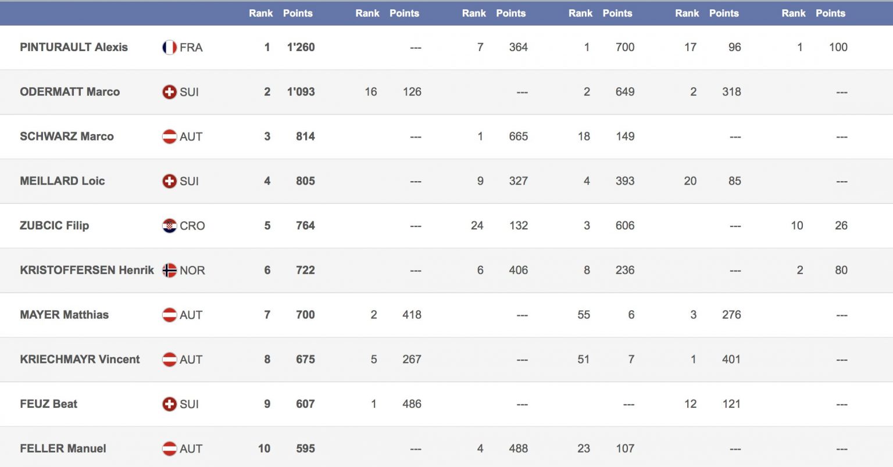893x467 pixels.
Task: Click the French flag beside Pinturault
Action: click(169, 48)
